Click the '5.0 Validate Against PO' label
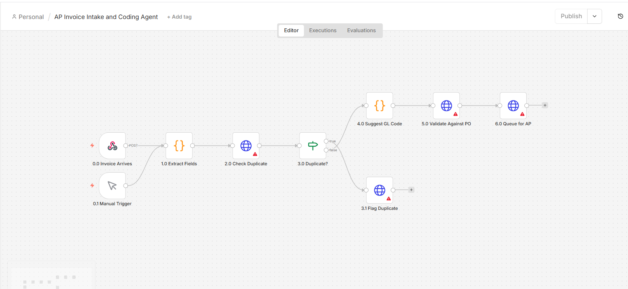 pos(446,124)
